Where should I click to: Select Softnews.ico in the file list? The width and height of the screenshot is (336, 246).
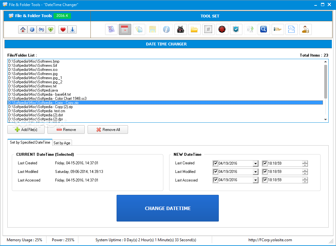pos(165,70)
